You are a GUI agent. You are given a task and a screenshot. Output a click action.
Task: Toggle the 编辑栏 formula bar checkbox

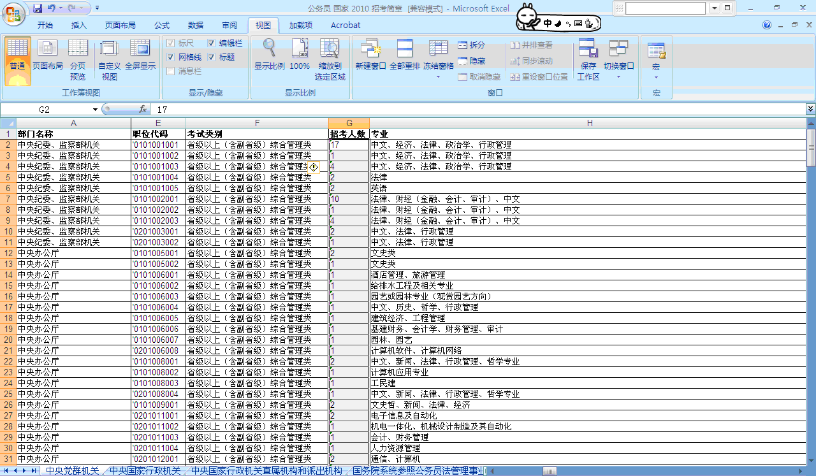click(x=212, y=43)
